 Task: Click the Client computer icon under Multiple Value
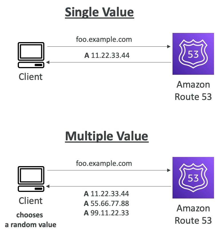coord(31,179)
